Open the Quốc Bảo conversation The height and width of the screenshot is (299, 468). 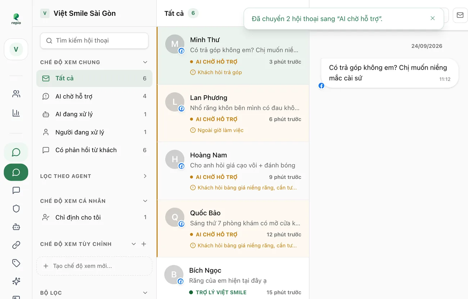pos(233,229)
